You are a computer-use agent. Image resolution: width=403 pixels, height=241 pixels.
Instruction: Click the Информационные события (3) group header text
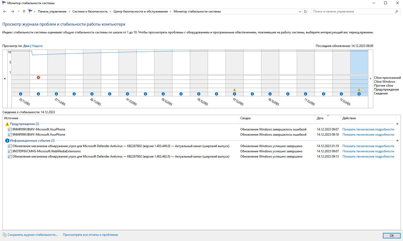click(x=32, y=141)
